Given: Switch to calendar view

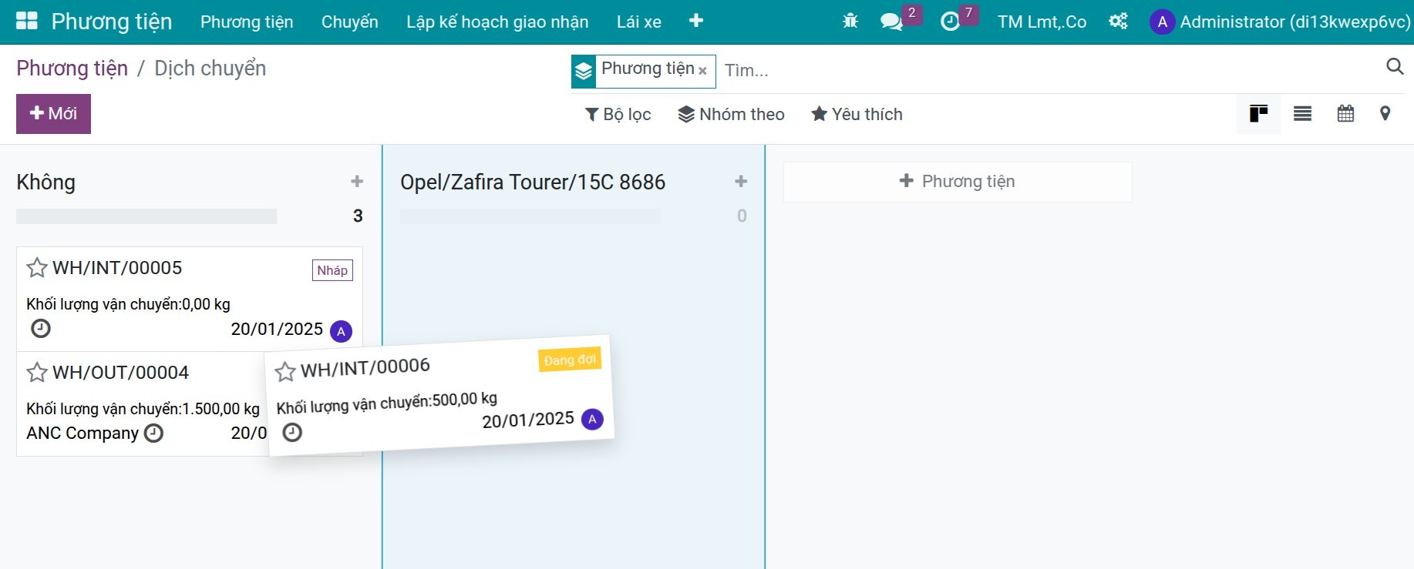Looking at the screenshot, I should (x=1345, y=114).
